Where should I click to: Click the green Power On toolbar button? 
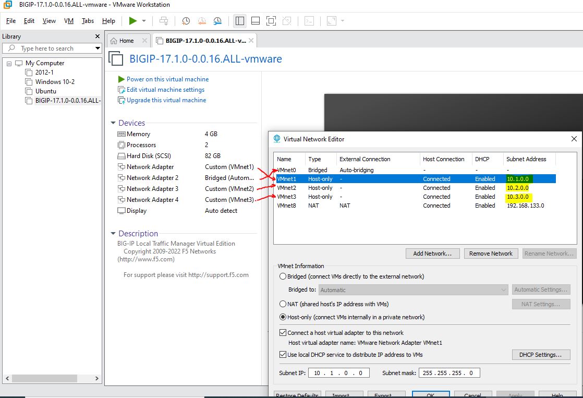133,21
